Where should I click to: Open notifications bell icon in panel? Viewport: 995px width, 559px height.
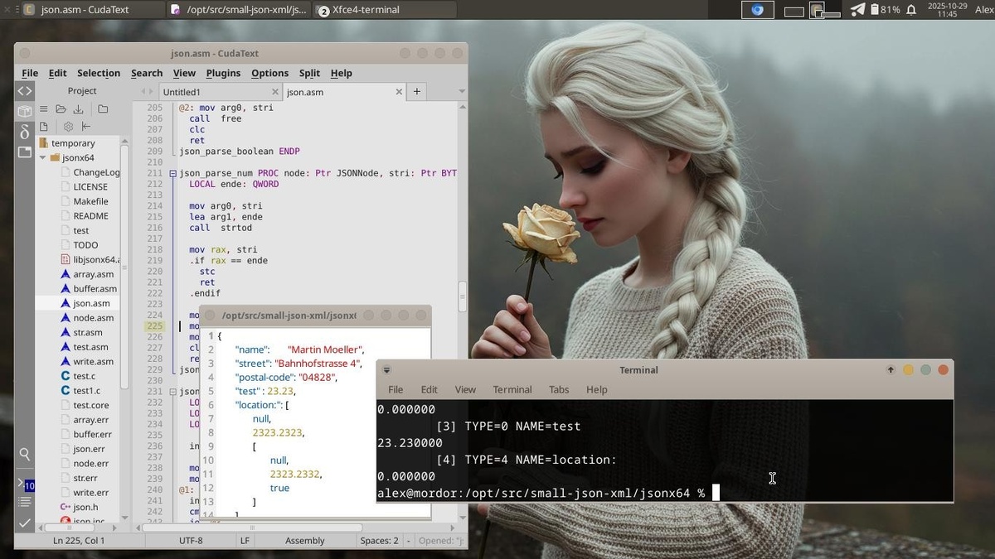911,10
